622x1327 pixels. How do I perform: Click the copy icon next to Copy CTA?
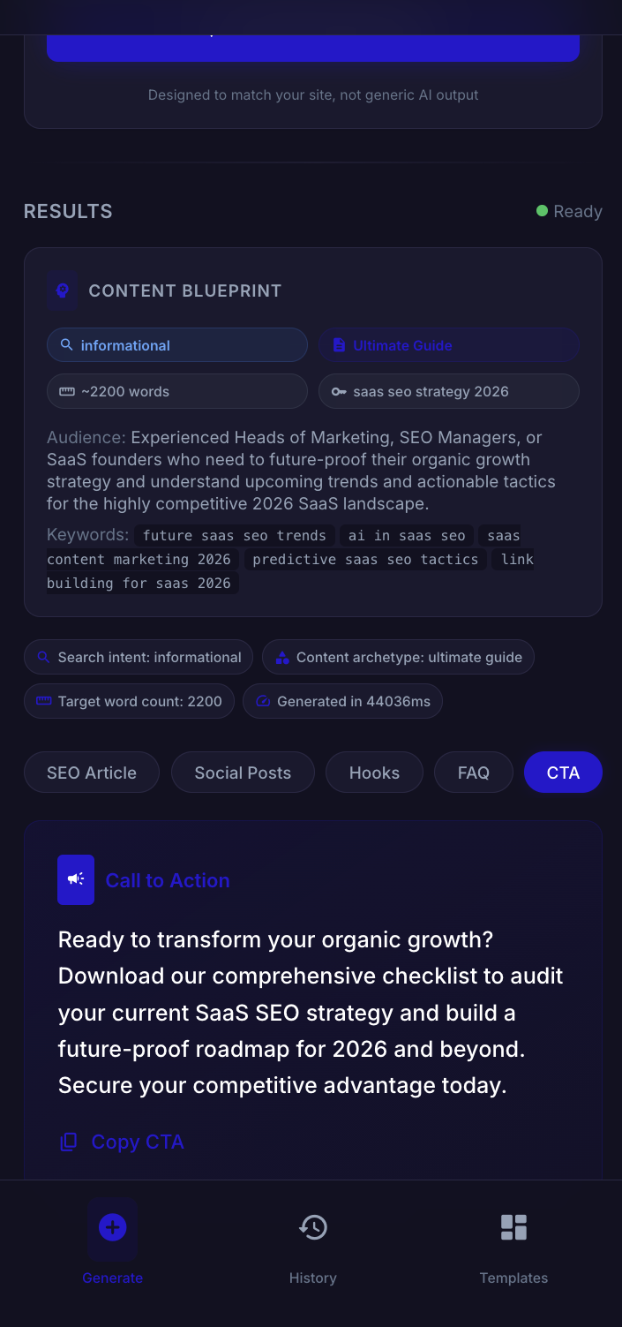[68, 1141]
